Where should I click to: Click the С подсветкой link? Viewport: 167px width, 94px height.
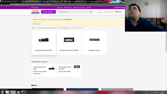coord(37,74)
